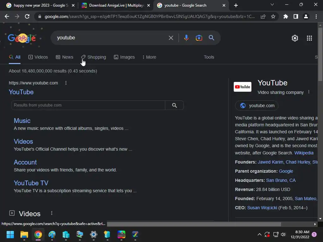323x242 pixels.
Task: Open the Wikipedia source link
Action: [x=304, y=153]
